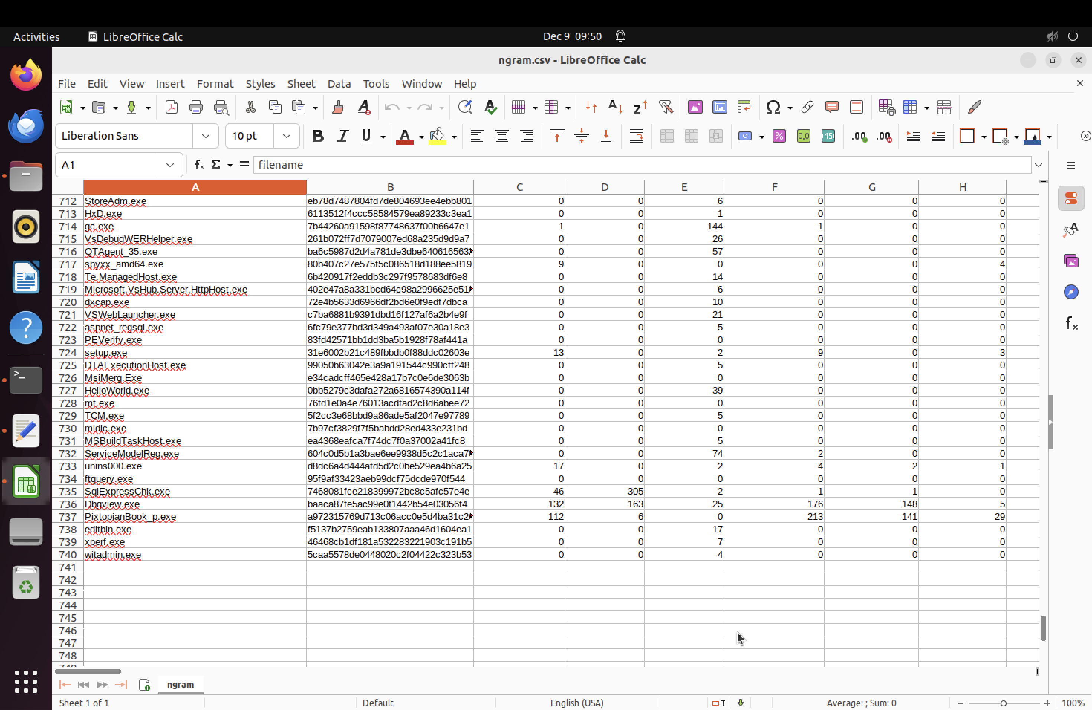Screen dimensions: 1092x710
Task: Click the Insert Special Character omega icon
Action: click(773, 107)
